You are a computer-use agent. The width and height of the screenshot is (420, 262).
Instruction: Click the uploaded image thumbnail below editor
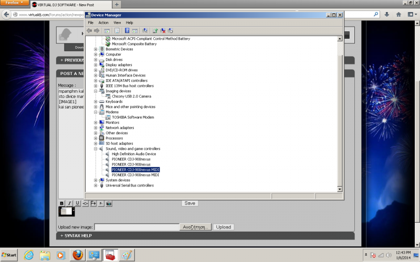point(67,212)
